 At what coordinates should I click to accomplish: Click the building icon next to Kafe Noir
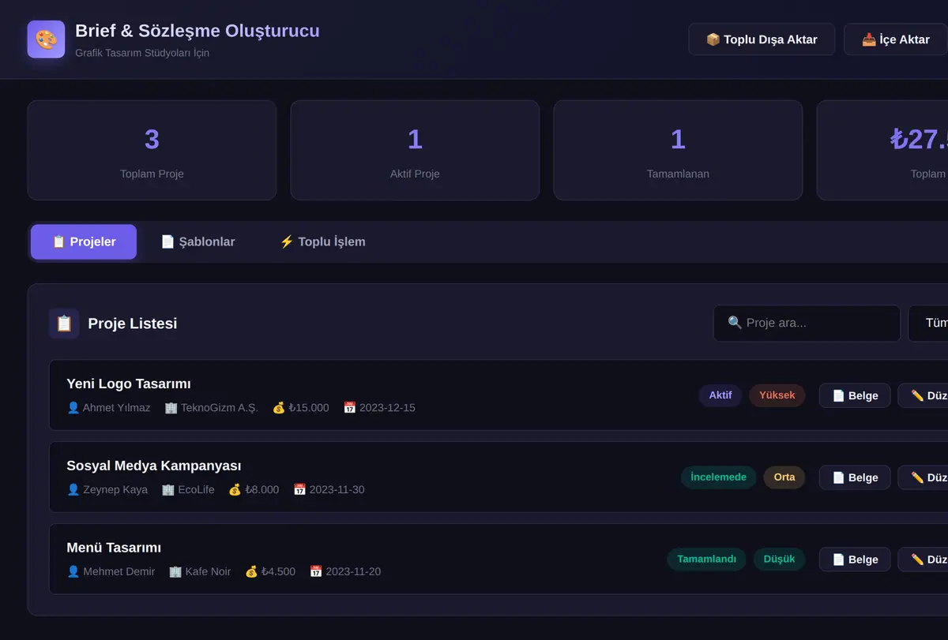point(175,572)
